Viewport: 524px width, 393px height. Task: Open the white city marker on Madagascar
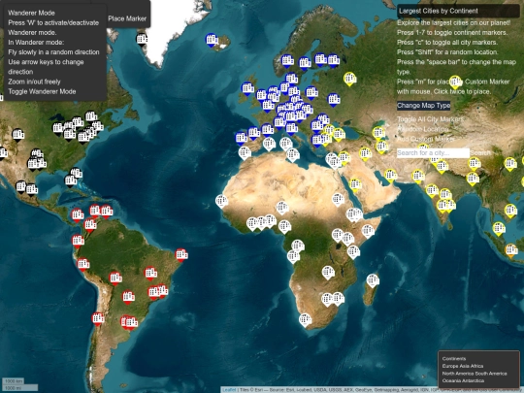point(373,280)
